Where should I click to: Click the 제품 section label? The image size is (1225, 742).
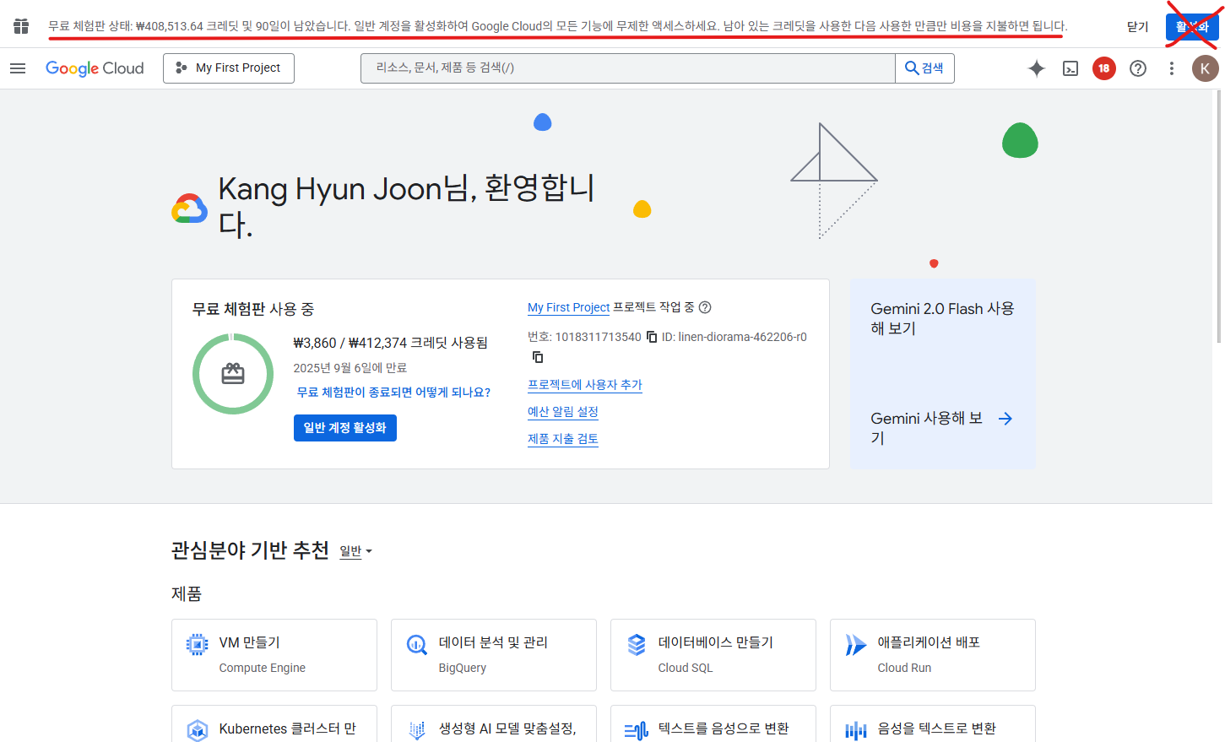(x=187, y=594)
